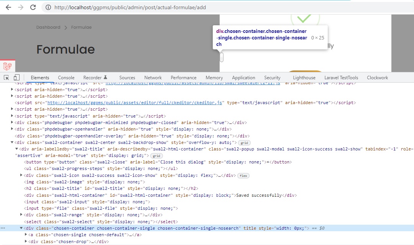The width and height of the screenshot is (414, 245).
Task: Open the Clockwork tab
Action: [377, 78]
